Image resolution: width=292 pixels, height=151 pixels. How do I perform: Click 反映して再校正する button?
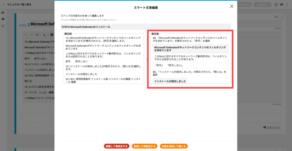[x=145, y=146]
